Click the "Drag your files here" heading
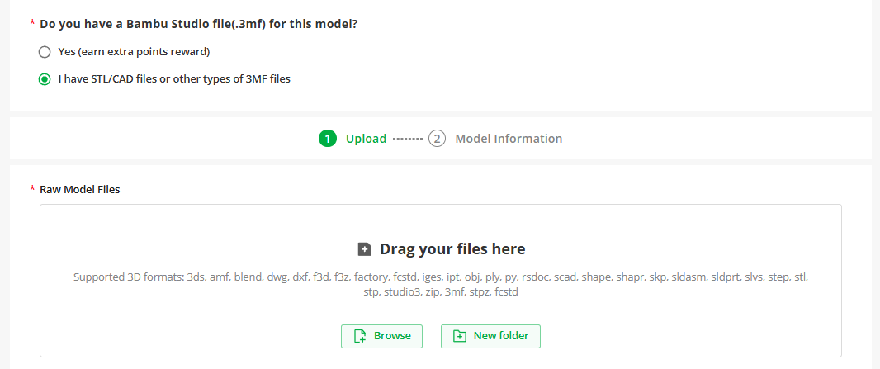The width and height of the screenshot is (880, 369). click(452, 249)
